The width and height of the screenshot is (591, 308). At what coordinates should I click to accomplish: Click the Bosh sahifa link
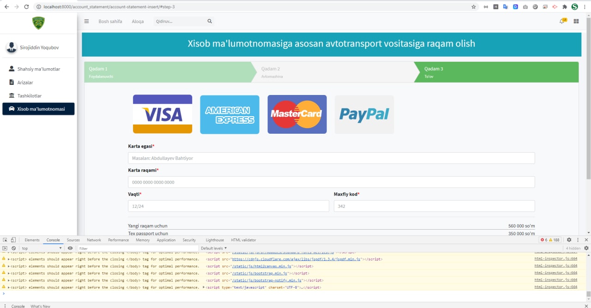click(110, 21)
